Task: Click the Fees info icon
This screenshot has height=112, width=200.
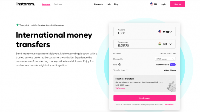Action: [119, 65]
